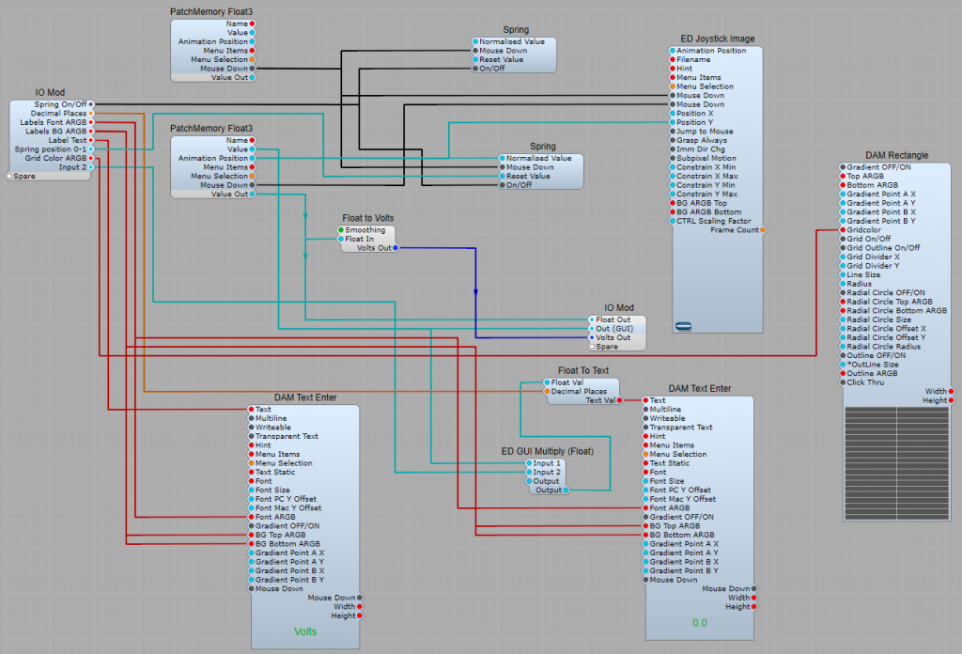Click the Float to Volts module title
Viewport: 962px width, 654px height.
[x=365, y=219]
